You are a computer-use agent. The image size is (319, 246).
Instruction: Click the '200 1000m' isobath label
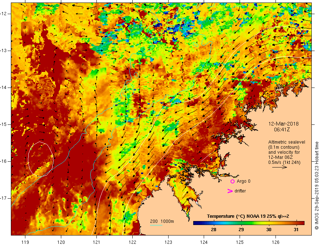[162, 221]
